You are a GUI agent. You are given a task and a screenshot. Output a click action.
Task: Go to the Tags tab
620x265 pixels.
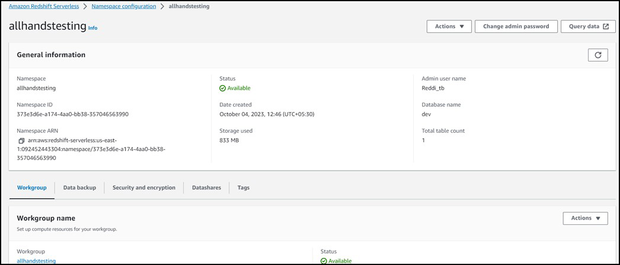[x=243, y=188]
